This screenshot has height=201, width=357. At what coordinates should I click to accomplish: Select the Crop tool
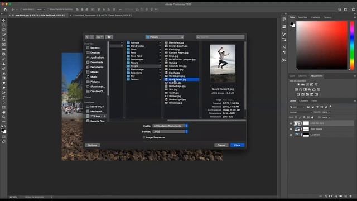pos(4,40)
